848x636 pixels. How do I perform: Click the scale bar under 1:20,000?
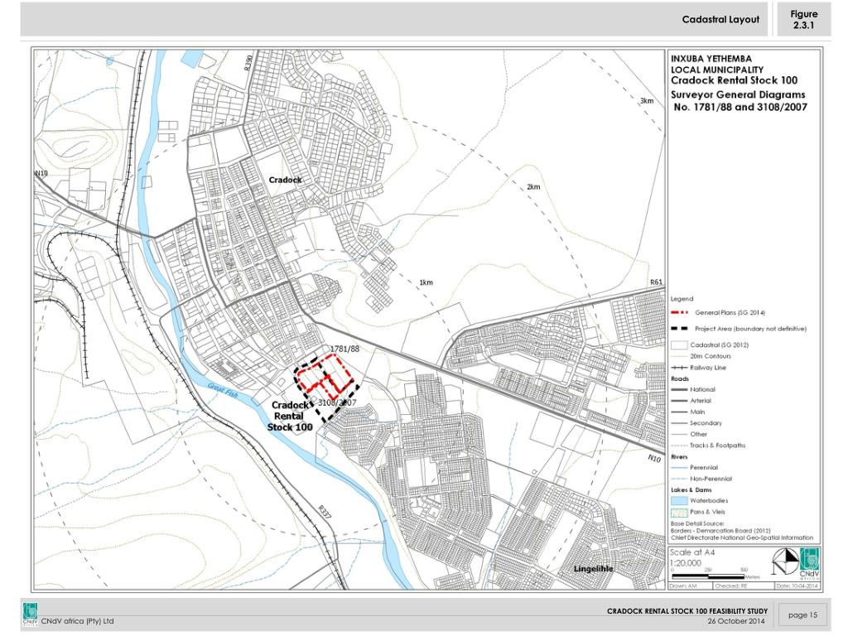[709, 576]
